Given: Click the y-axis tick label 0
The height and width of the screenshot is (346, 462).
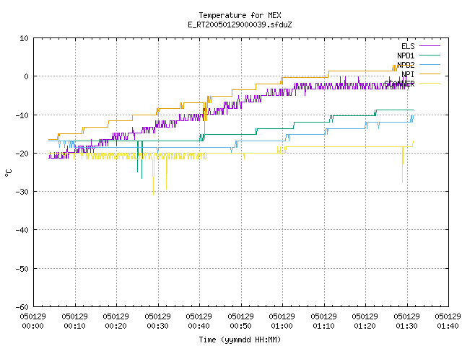Looking at the screenshot, I should (x=26, y=76).
